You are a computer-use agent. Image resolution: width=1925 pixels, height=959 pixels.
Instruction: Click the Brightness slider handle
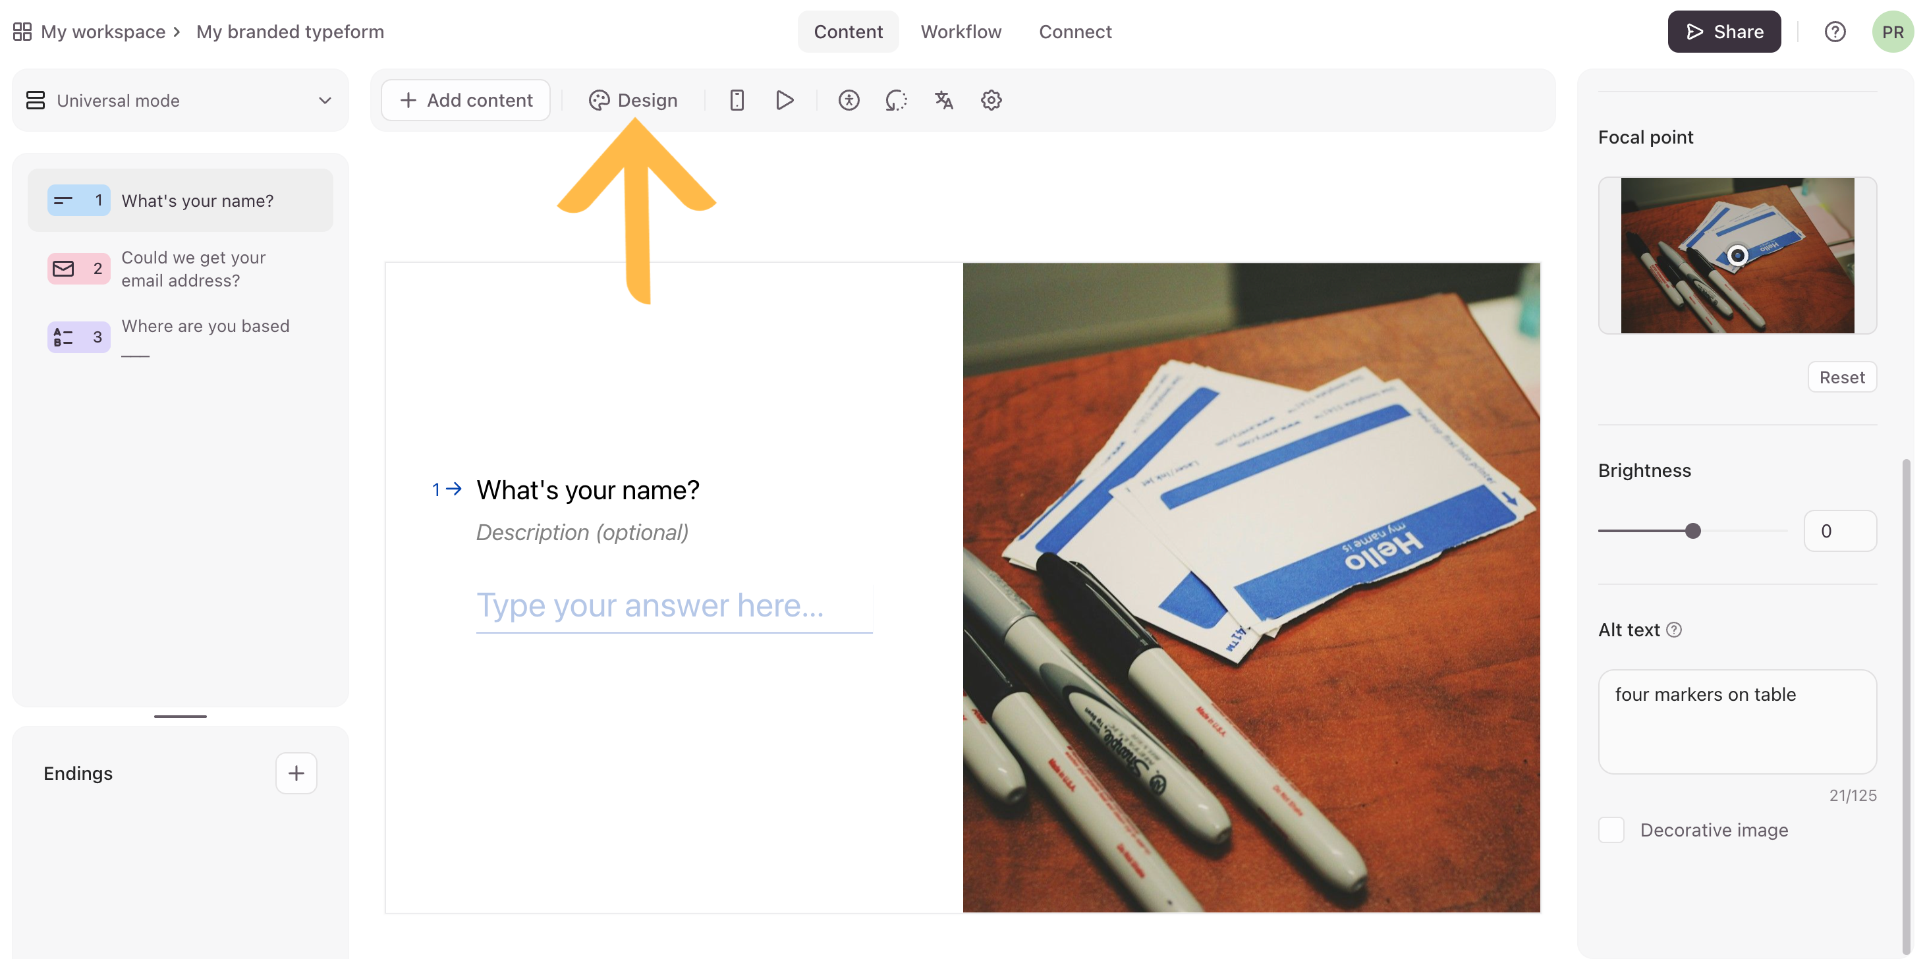pos(1692,531)
